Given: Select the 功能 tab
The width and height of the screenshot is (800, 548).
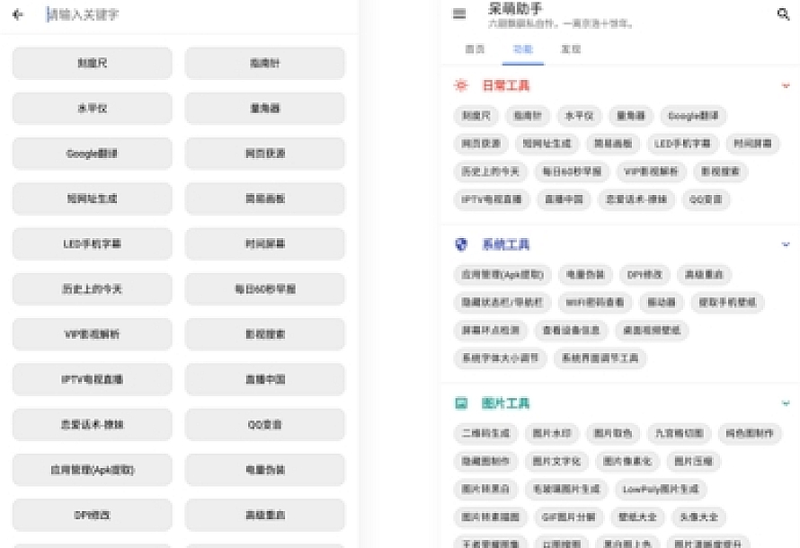Looking at the screenshot, I should (522, 49).
